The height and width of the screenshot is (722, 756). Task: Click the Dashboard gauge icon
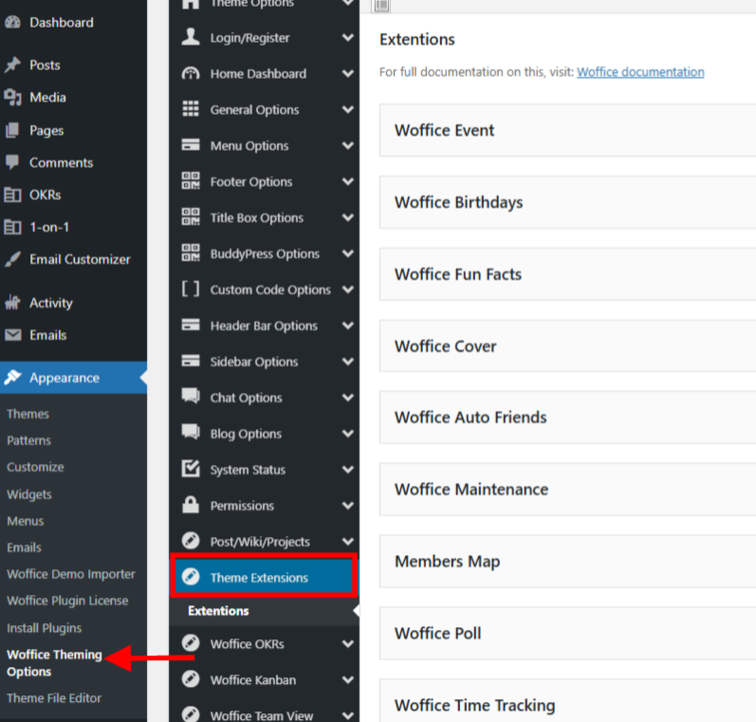(12, 22)
